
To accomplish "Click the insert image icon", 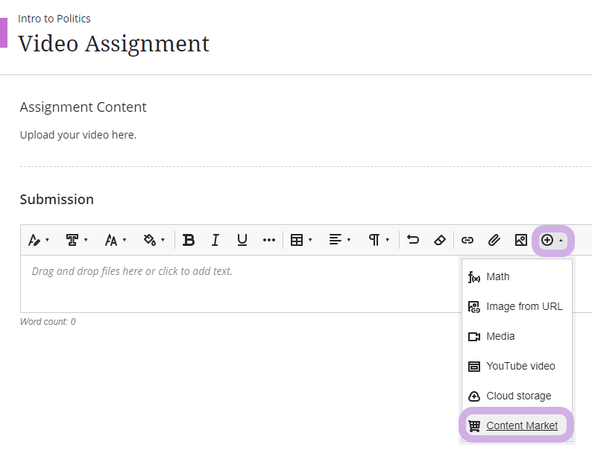I will [x=521, y=240].
